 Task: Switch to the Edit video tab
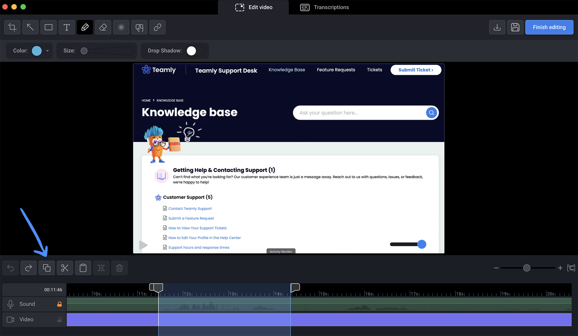254,7
